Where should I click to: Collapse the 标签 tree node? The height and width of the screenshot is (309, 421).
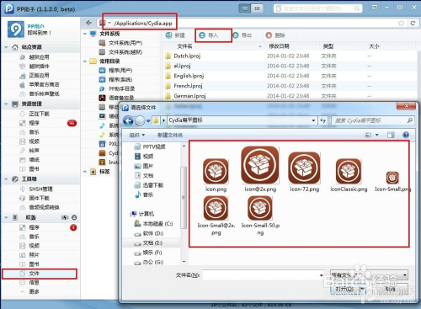pos(85,172)
